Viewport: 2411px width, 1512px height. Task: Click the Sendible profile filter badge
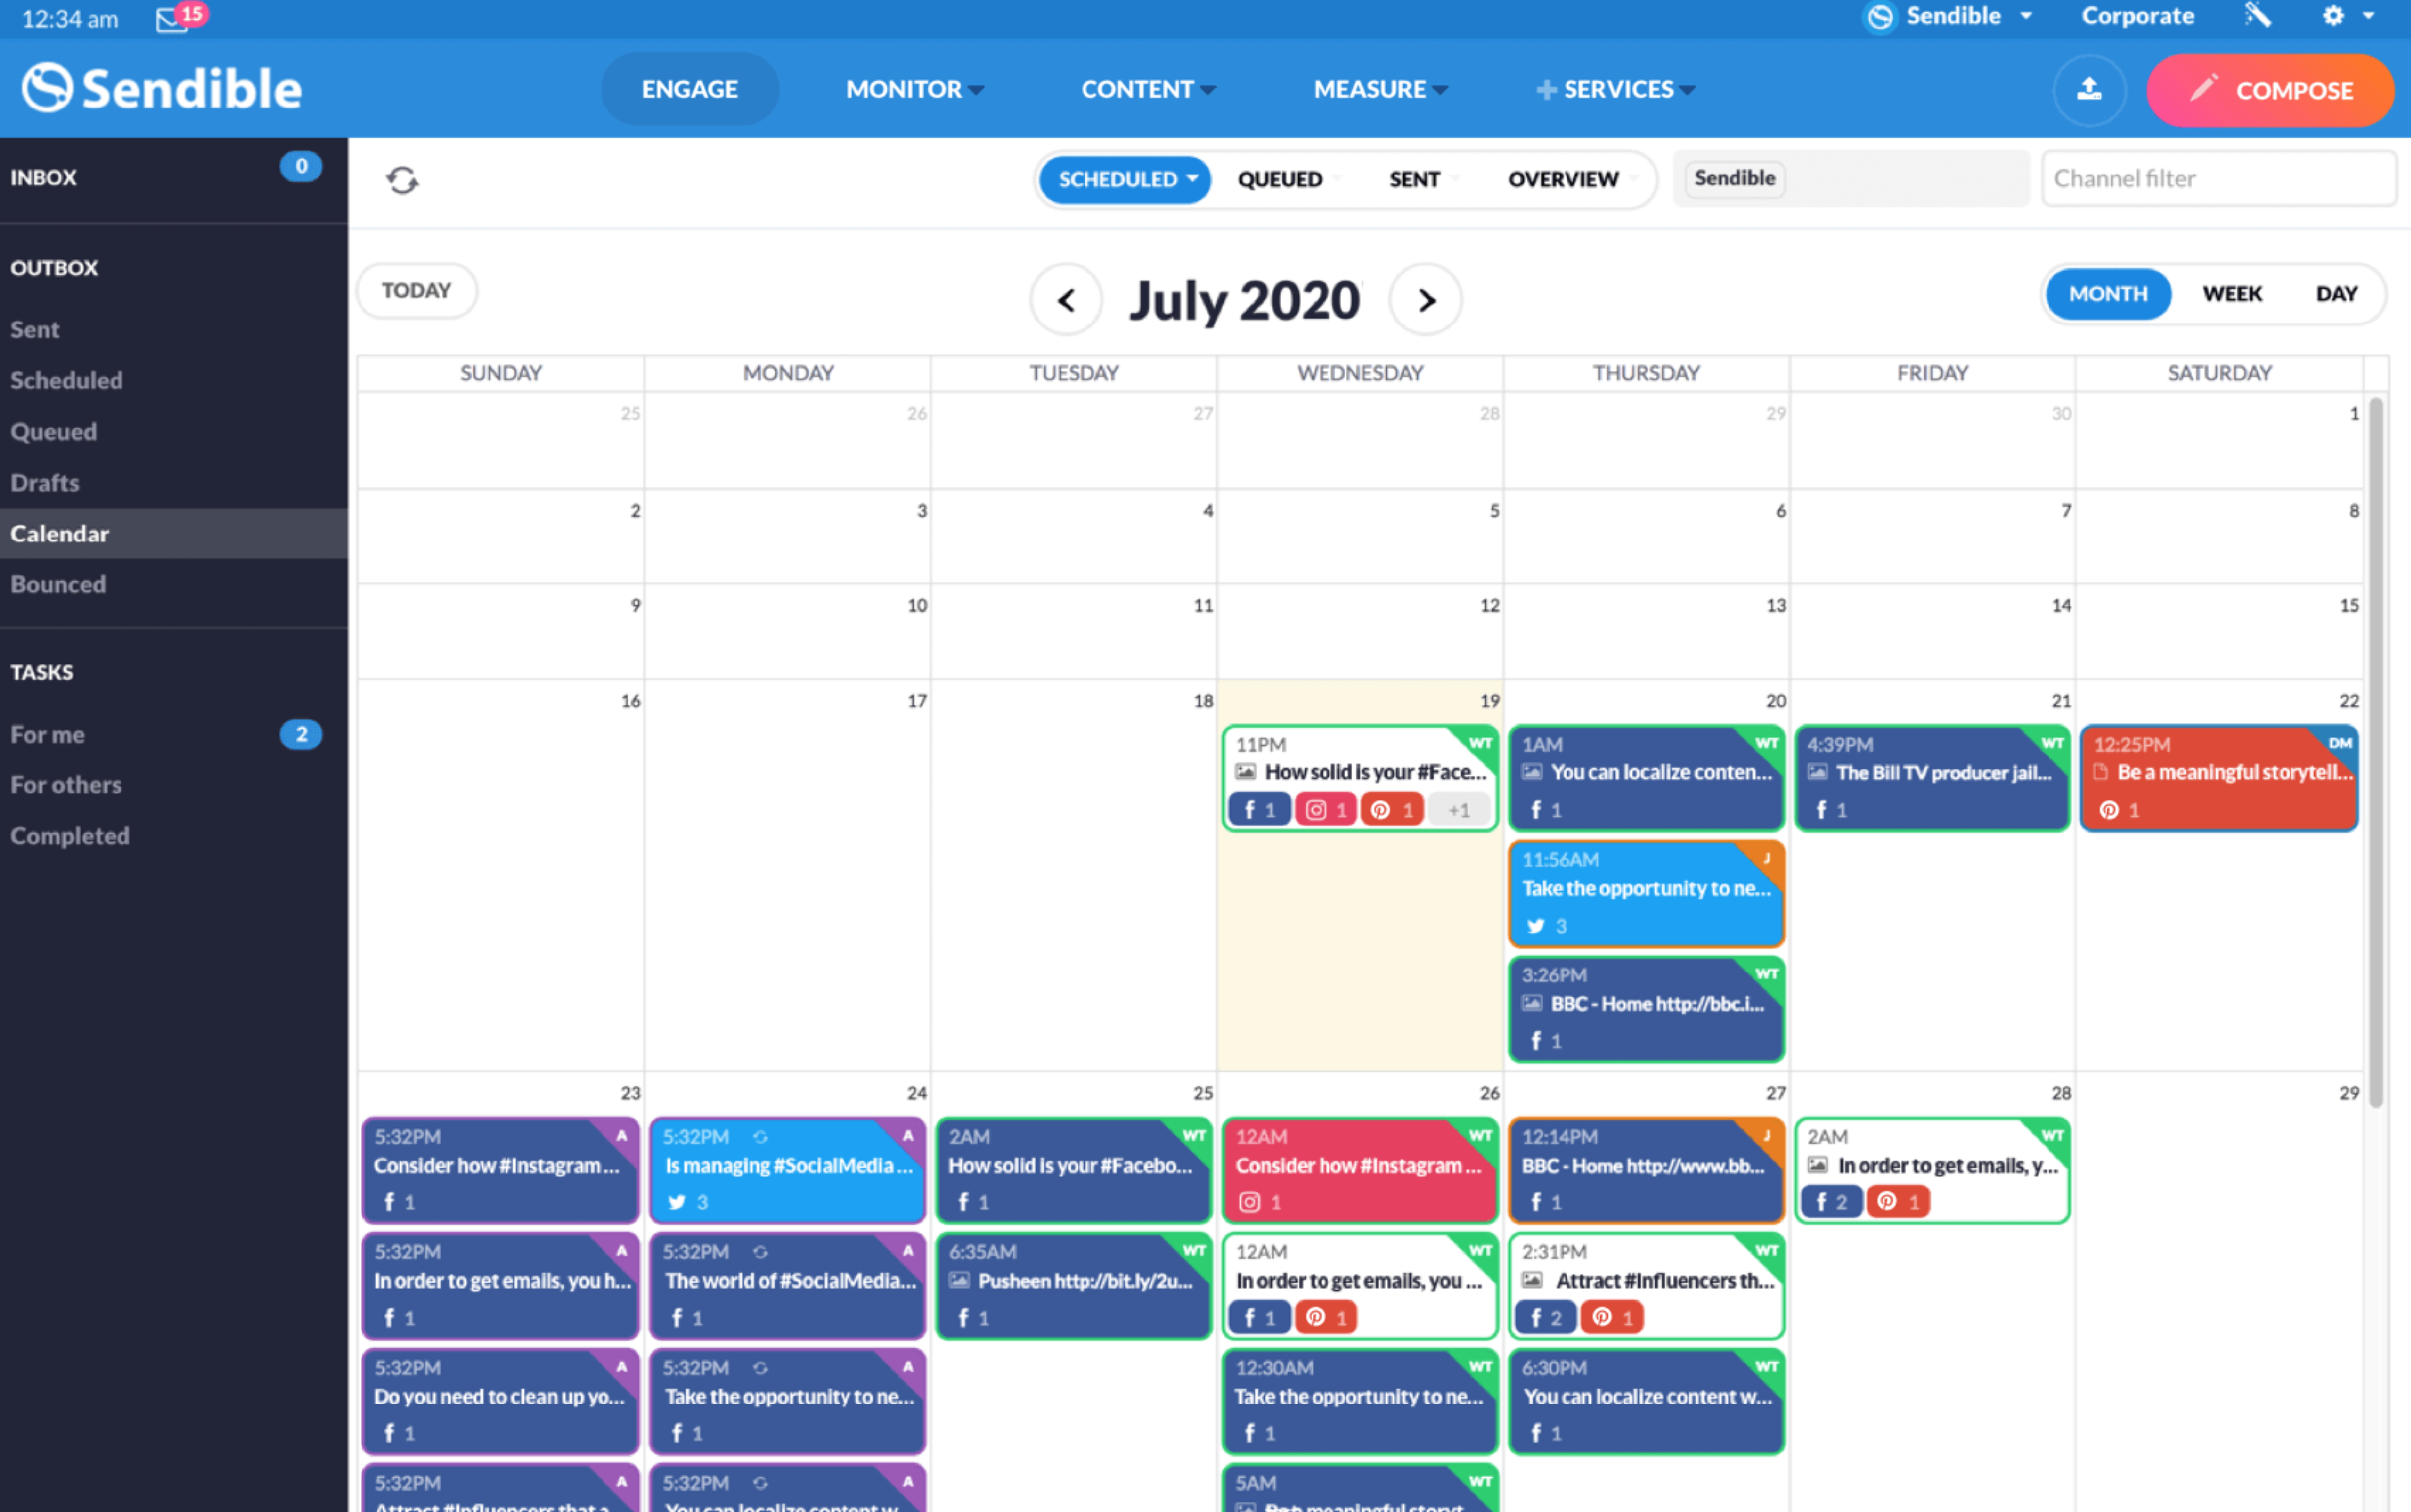[x=1735, y=176]
